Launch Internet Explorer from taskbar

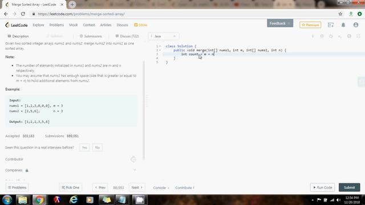coord(74,200)
